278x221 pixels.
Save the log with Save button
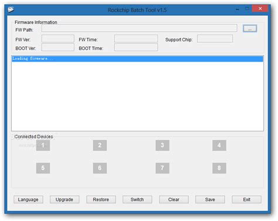[x=210, y=199]
